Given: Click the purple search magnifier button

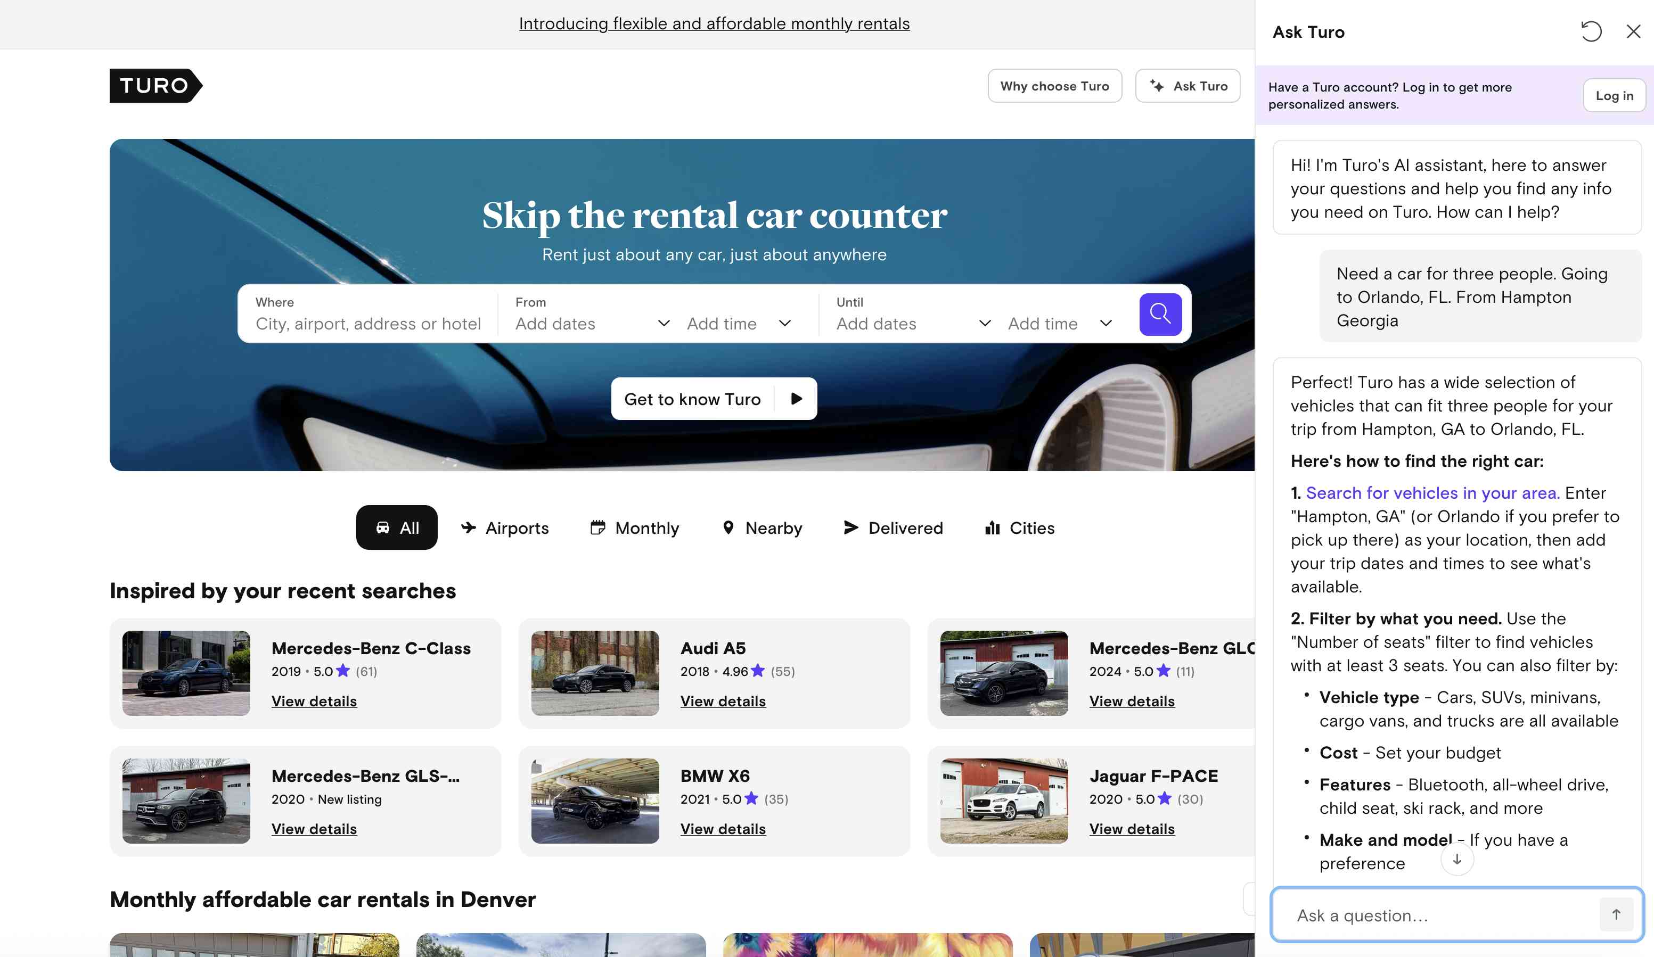Looking at the screenshot, I should (x=1160, y=314).
